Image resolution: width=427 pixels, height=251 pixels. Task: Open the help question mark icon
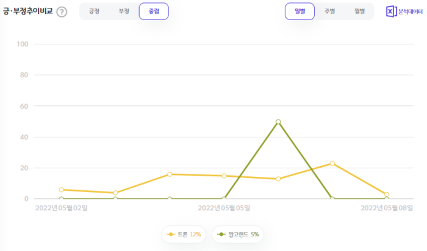tap(62, 12)
